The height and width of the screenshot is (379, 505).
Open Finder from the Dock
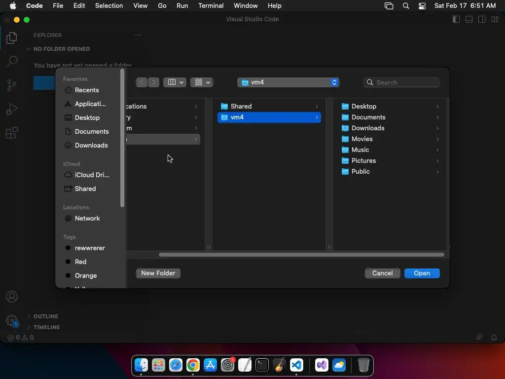tap(141, 365)
